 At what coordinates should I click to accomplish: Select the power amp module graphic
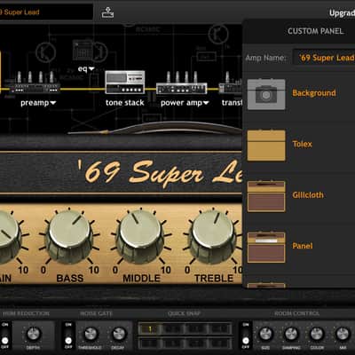click(x=181, y=83)
